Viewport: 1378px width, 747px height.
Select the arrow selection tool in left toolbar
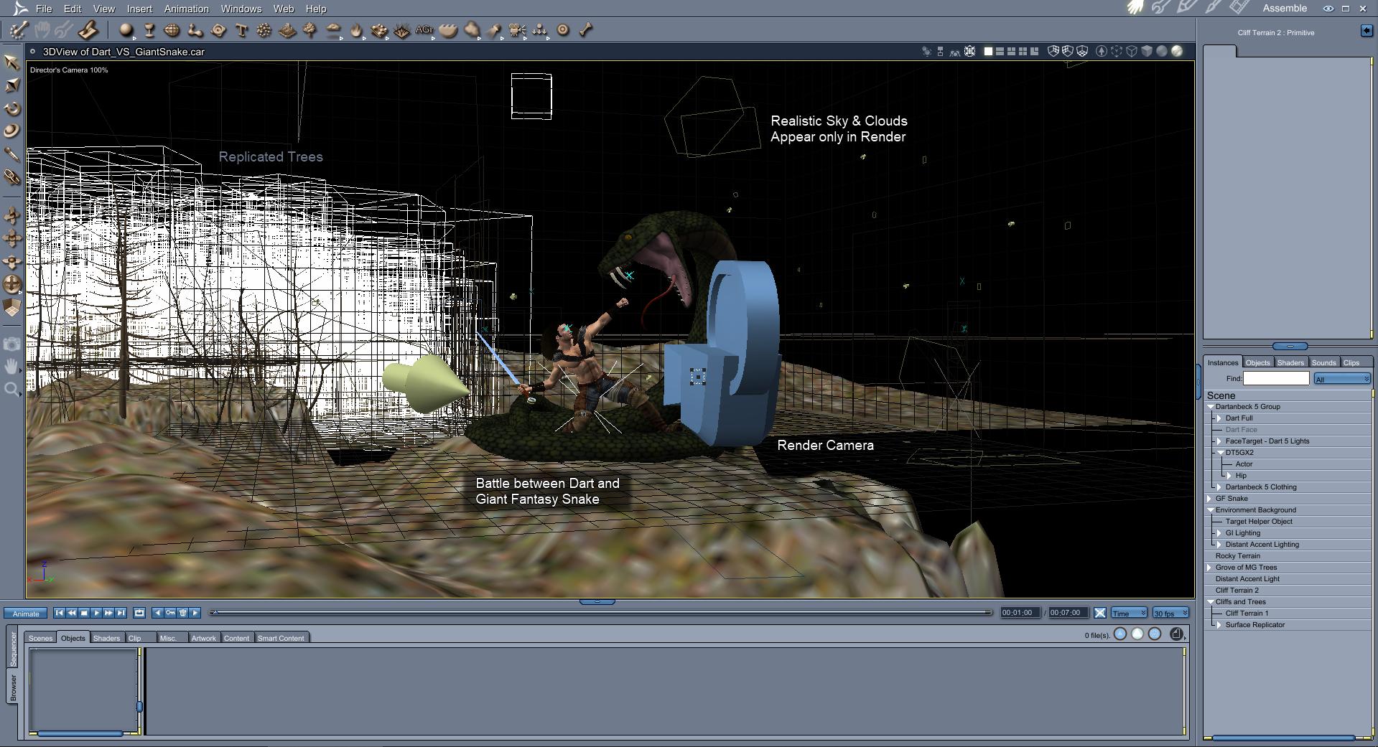[x=11, y=62]
